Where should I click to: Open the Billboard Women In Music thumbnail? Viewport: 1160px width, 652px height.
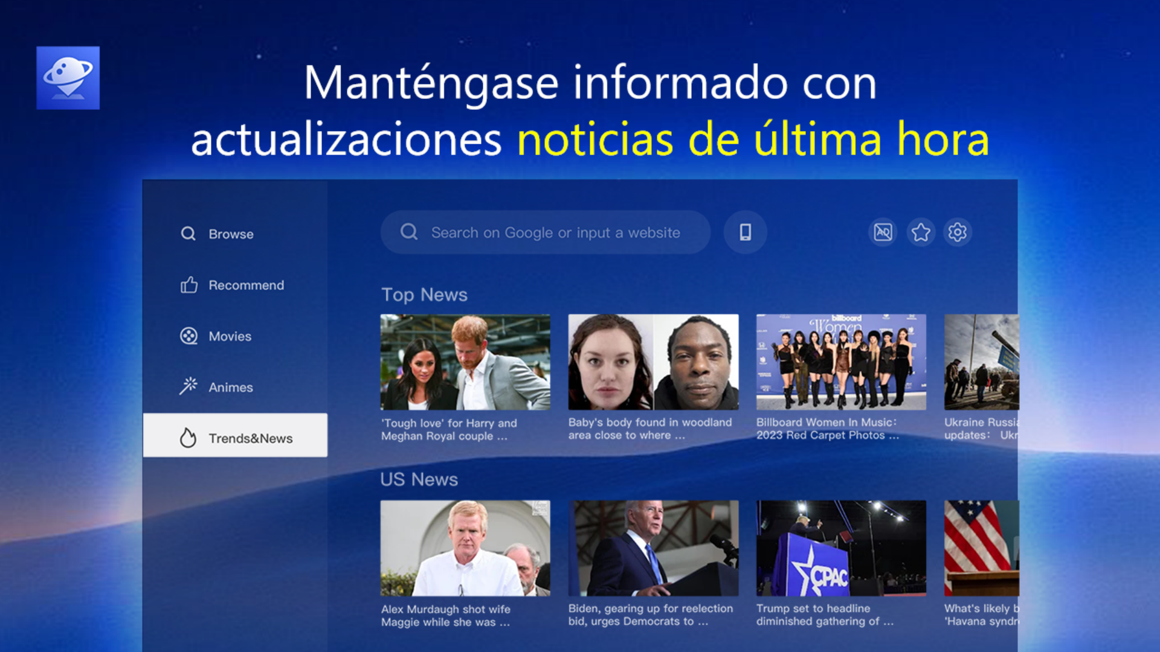click(841, 362)
